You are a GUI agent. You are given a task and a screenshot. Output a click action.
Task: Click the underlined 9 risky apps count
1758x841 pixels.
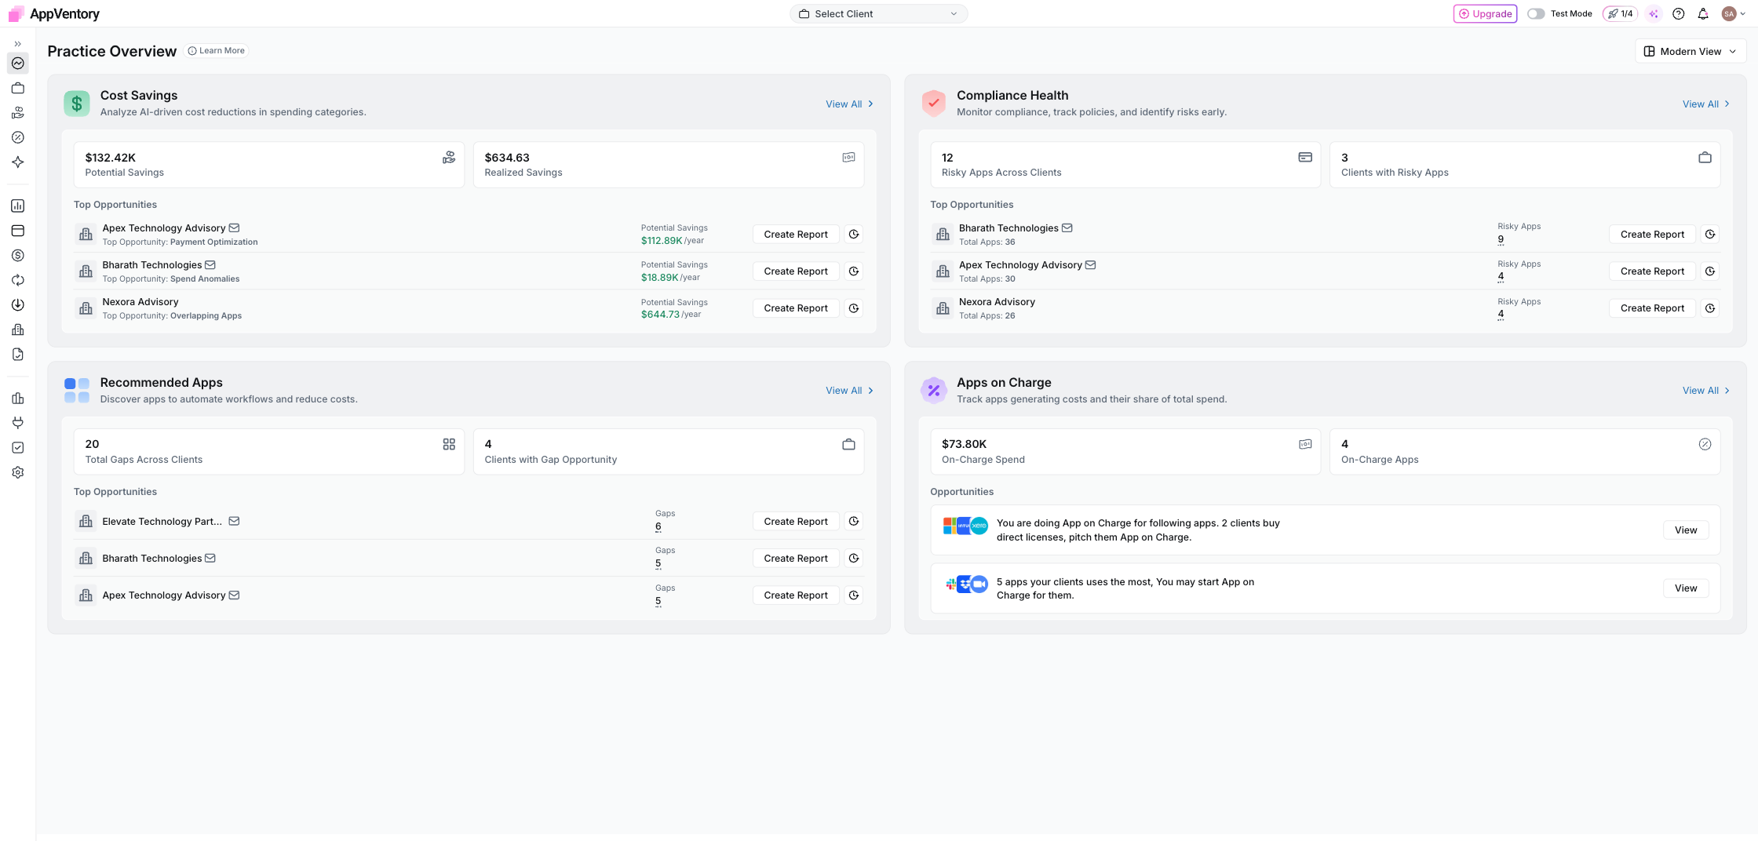(x=1501, y=239)
